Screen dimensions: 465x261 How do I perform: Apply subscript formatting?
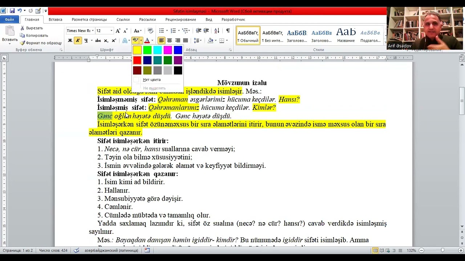pyautogui.click(x=106, y=41)
